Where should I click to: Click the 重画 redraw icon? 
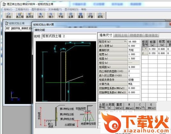(x=81, y=15)
